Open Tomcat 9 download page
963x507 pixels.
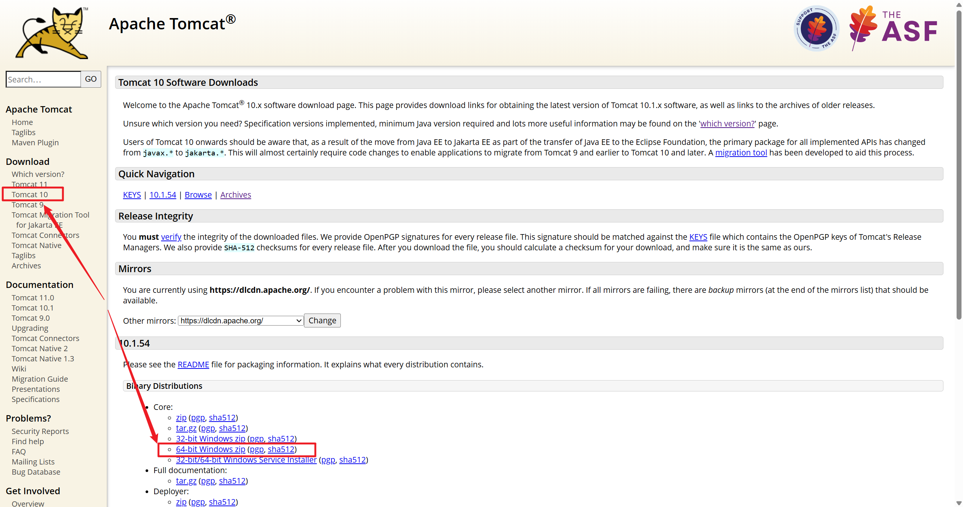[27, 205]
